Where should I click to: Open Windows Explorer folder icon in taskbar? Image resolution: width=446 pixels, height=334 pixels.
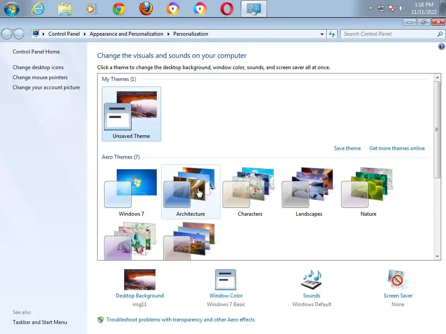65,9
